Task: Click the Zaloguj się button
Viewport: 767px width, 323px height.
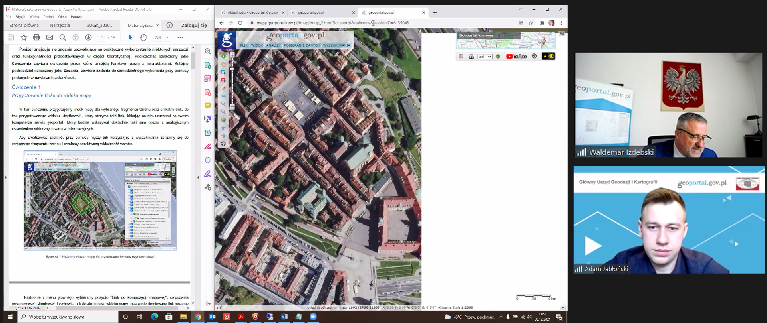Action: click(194, 25)
